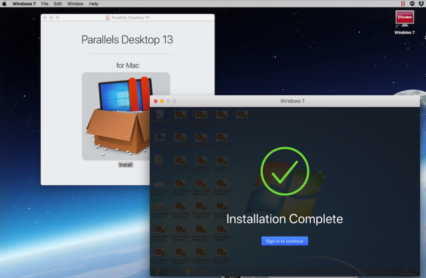Click the Parallels Desktop 13 window title bar
This screenshot has height=278, width=426.
pyautogui.click(x=128, y=17)
